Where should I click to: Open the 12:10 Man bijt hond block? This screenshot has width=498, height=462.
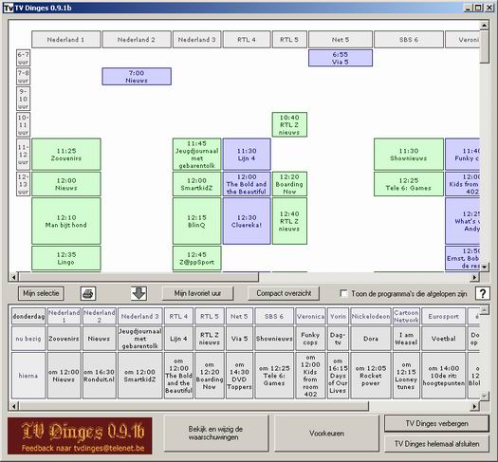pos(66,221)
